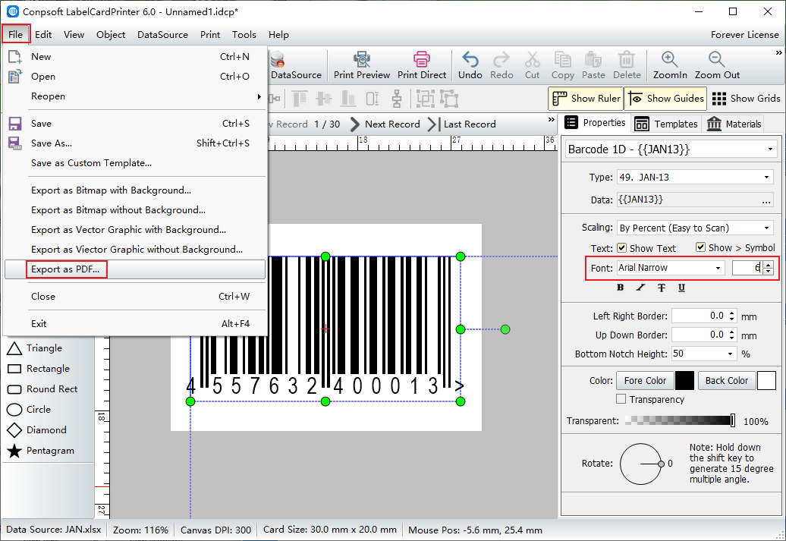Undo the last action
786x541 pixels.
click(x=470, y=66)
